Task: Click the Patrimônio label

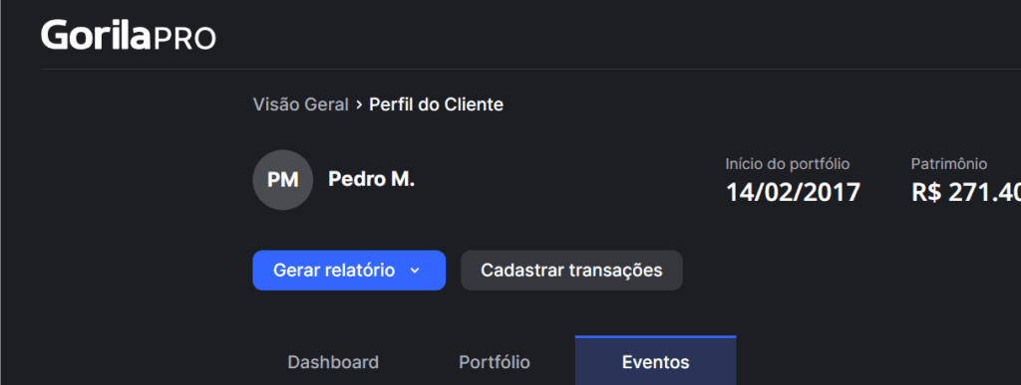Action: 949,164
